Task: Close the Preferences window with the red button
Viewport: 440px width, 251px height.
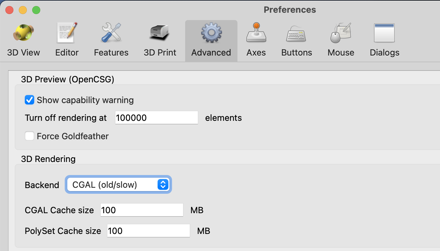Action: (10, 10)
